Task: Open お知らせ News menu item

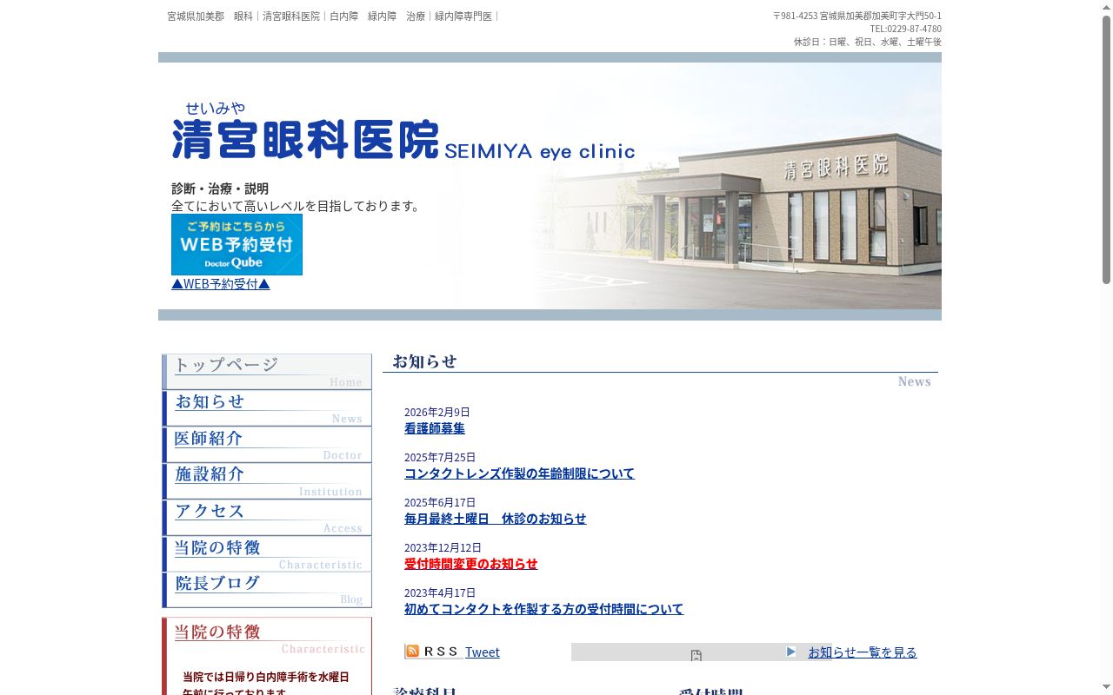Action: pyautogui.click(x=267, y=408)
